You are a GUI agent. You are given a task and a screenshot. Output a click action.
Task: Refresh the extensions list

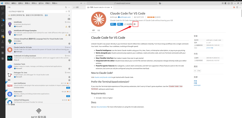[66, 7]
